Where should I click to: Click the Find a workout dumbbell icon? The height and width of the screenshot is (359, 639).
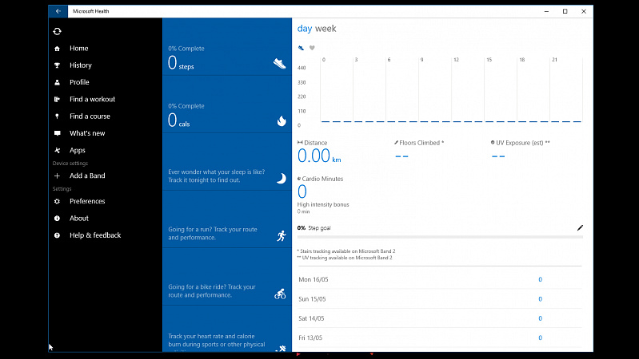tap(57, 99)
